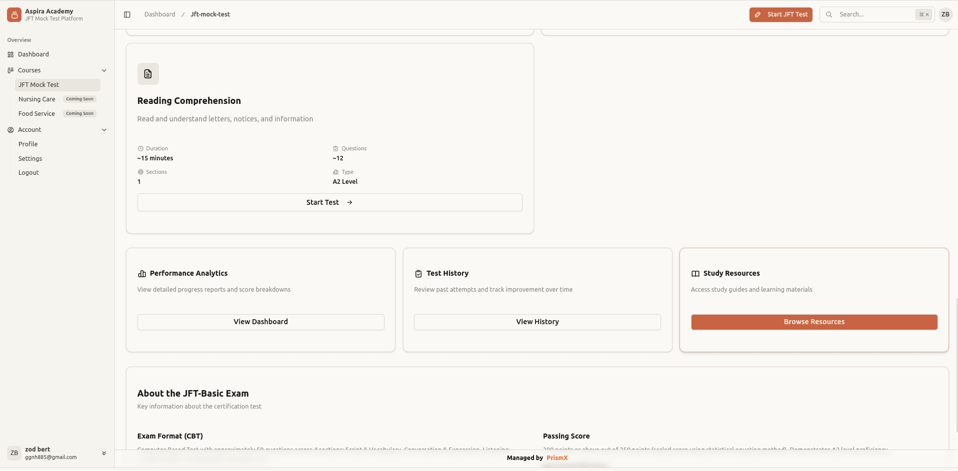Click View History button
This screenshot has width=958, height=471.
click(x=537, y=322)
